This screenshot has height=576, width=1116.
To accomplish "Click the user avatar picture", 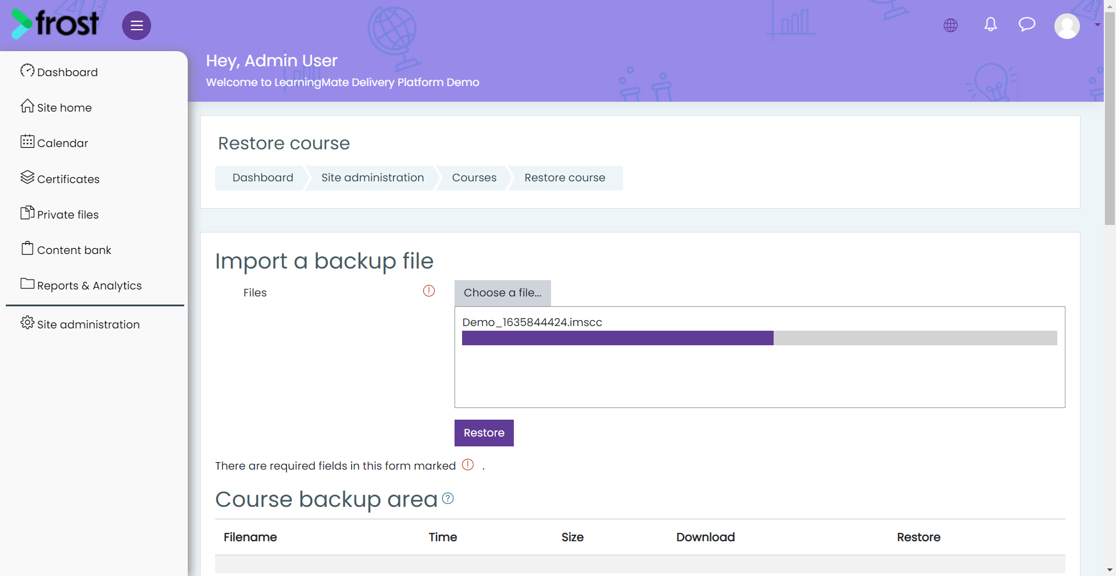I will coord(1067,26).
